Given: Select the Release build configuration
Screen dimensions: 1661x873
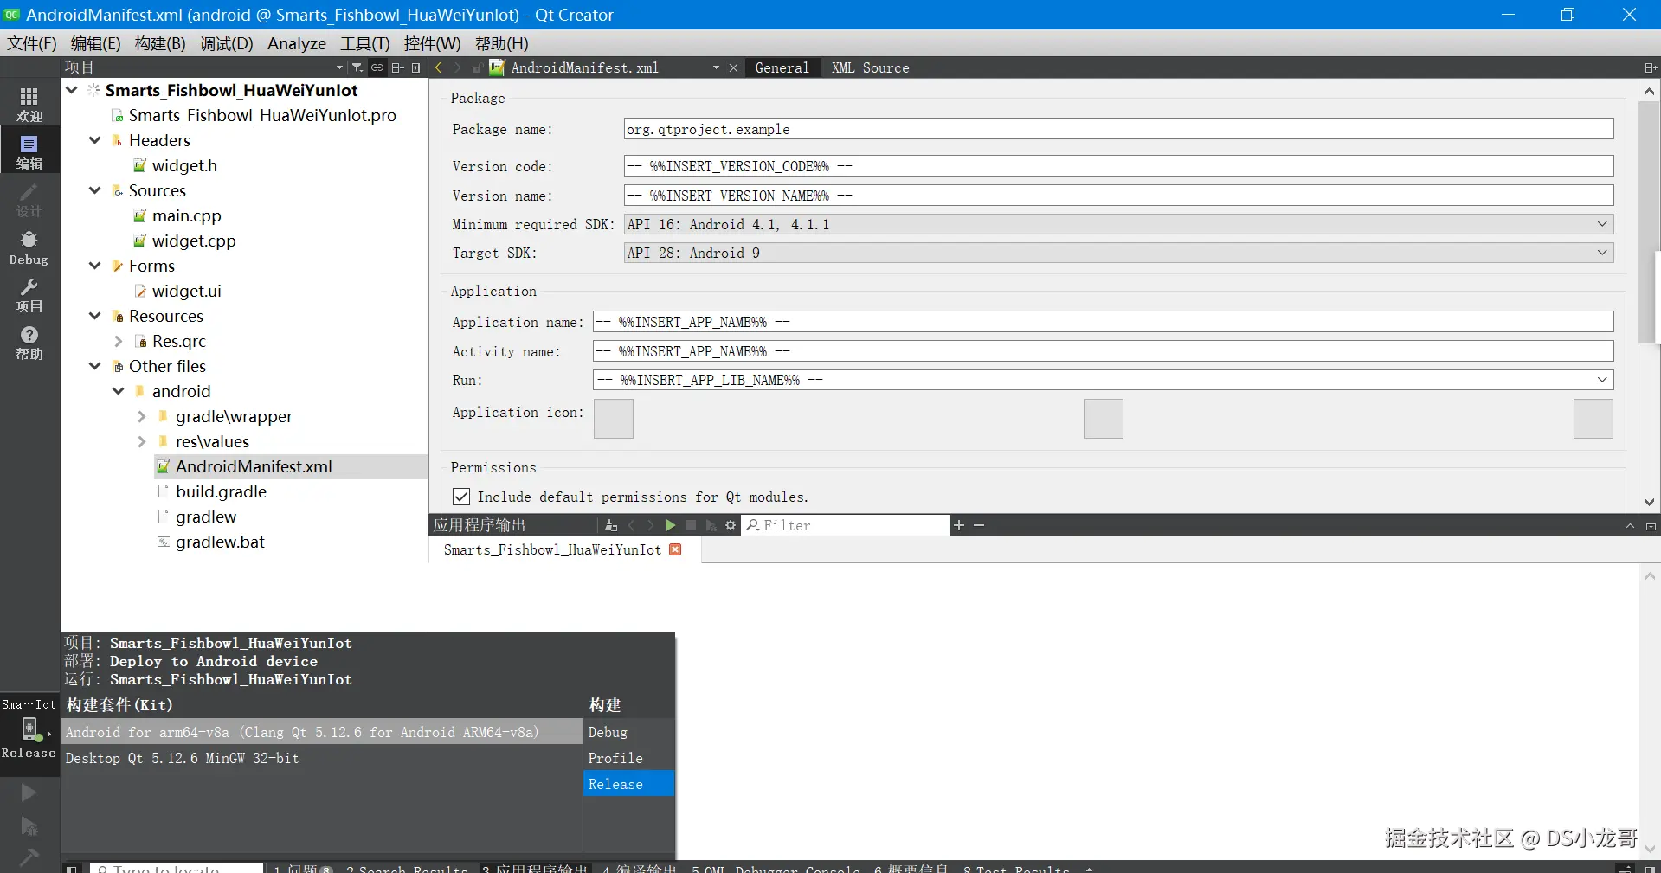Looking at the screenshot, I should pyautogui.click(x=628, y=784).
